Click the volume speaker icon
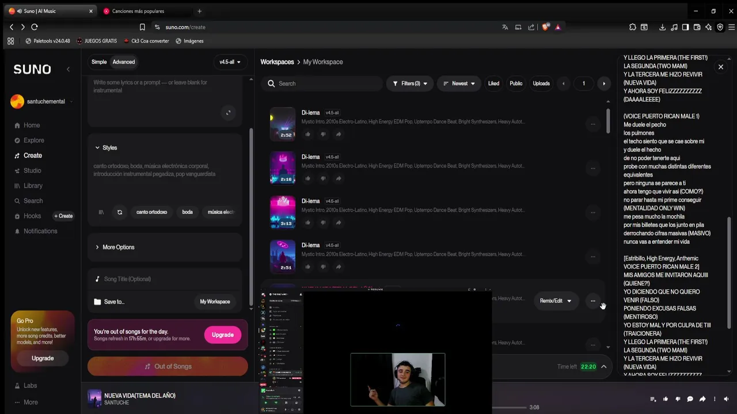737x414 pixels. [x=727, y=399]
